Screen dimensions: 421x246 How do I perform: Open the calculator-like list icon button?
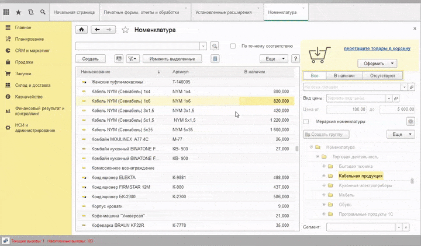(215, 59)
